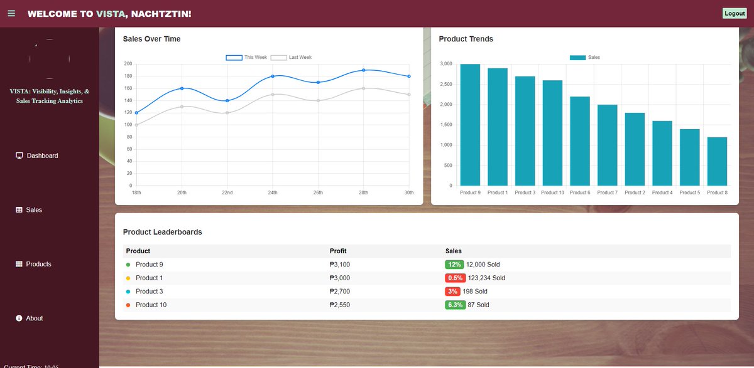Click the This Week data point at 28th
Screen dimensions: 754x368
click(x=363, y=70)
